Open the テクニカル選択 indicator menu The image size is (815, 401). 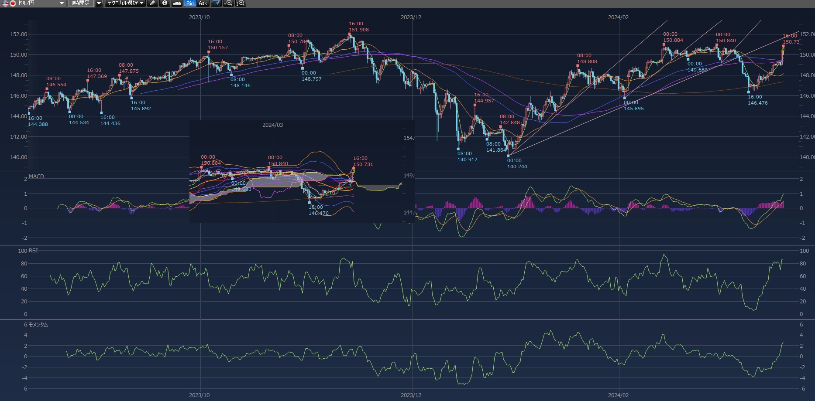click(125, 3)
